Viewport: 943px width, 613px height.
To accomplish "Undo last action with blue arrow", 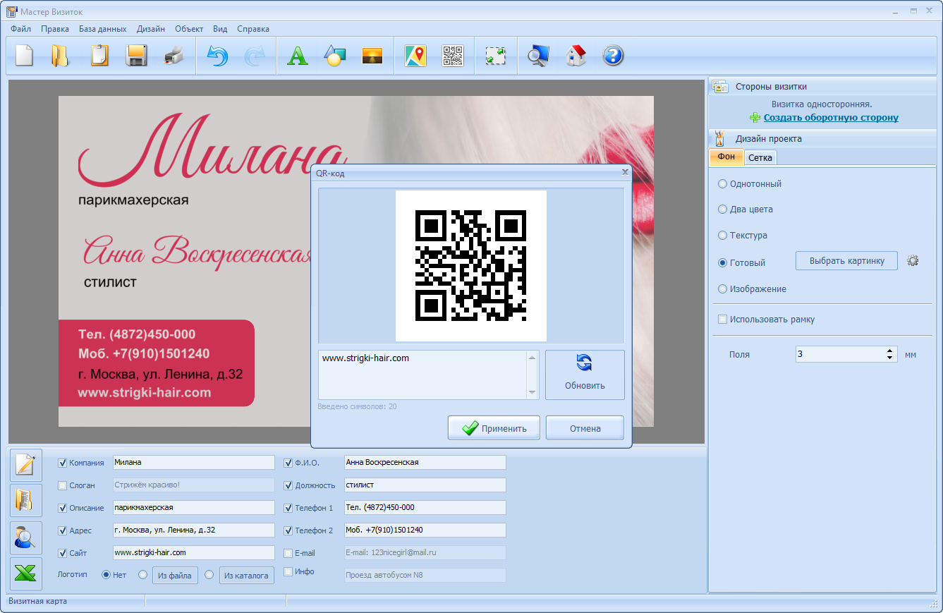I will coord(217,55).
